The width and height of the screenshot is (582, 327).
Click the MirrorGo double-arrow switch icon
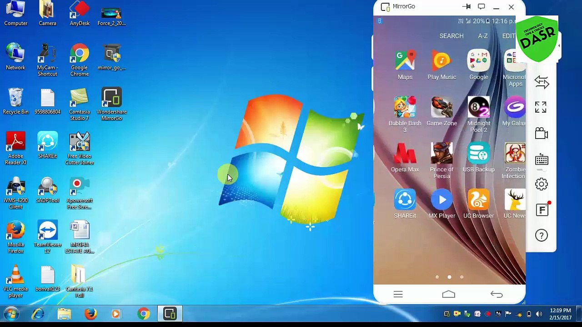[x=542, y=82]
